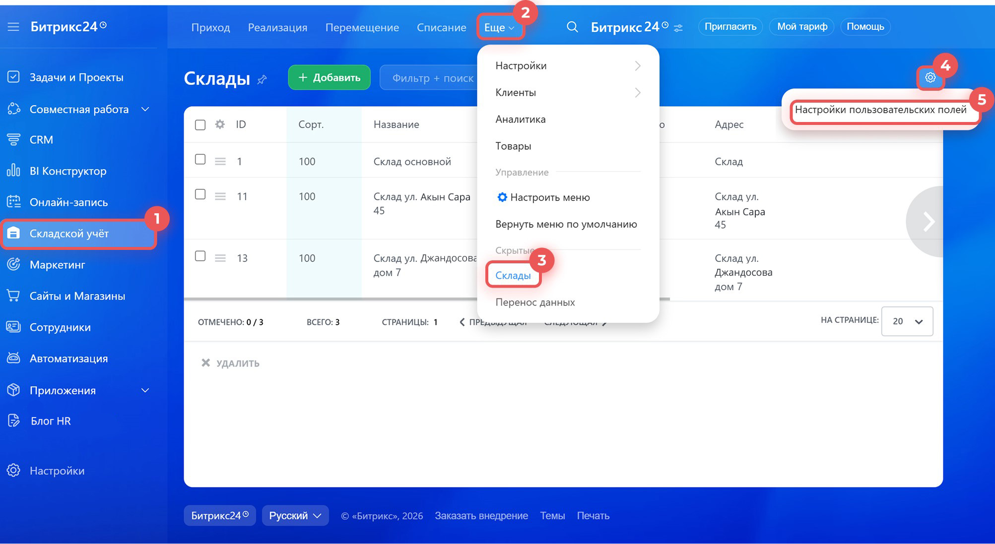Screen dimensions: 995x544
Task: Choose Аналитика from the dropdown menu
Action: coord(520,119)
